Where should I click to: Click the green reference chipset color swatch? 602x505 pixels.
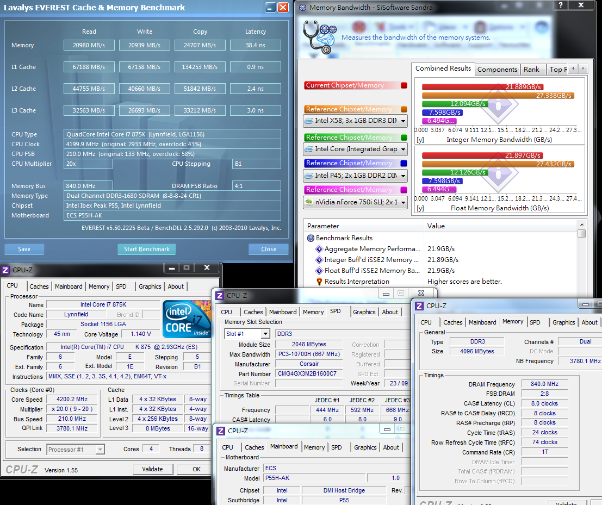point(404,138)
